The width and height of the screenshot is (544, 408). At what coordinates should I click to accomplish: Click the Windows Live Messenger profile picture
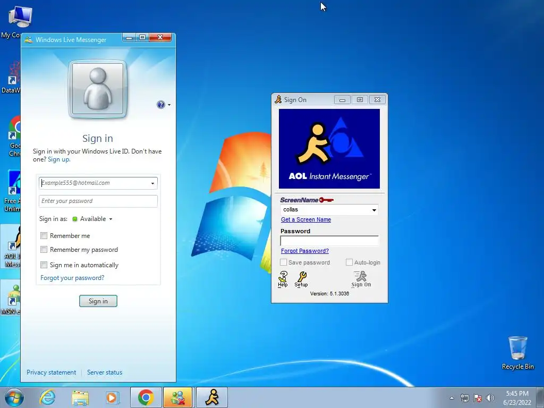(98, 89)
